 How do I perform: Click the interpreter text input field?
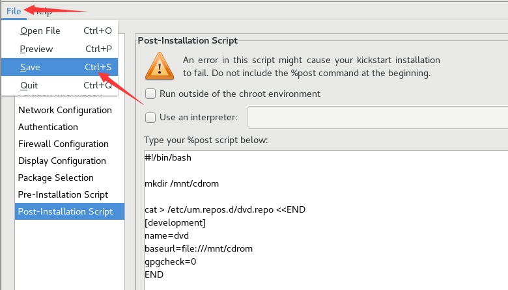tap(378, 117)
